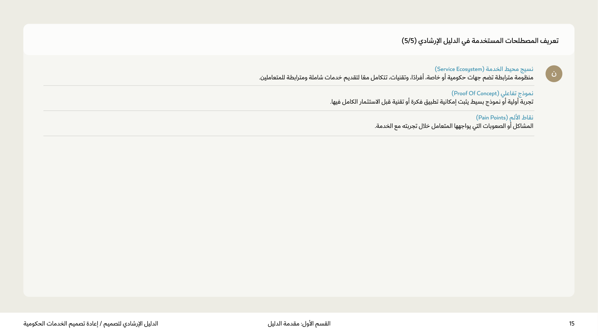
Task: Click footer text القسم الأول: مقدمة الدليل
Action: pos(299,323)
